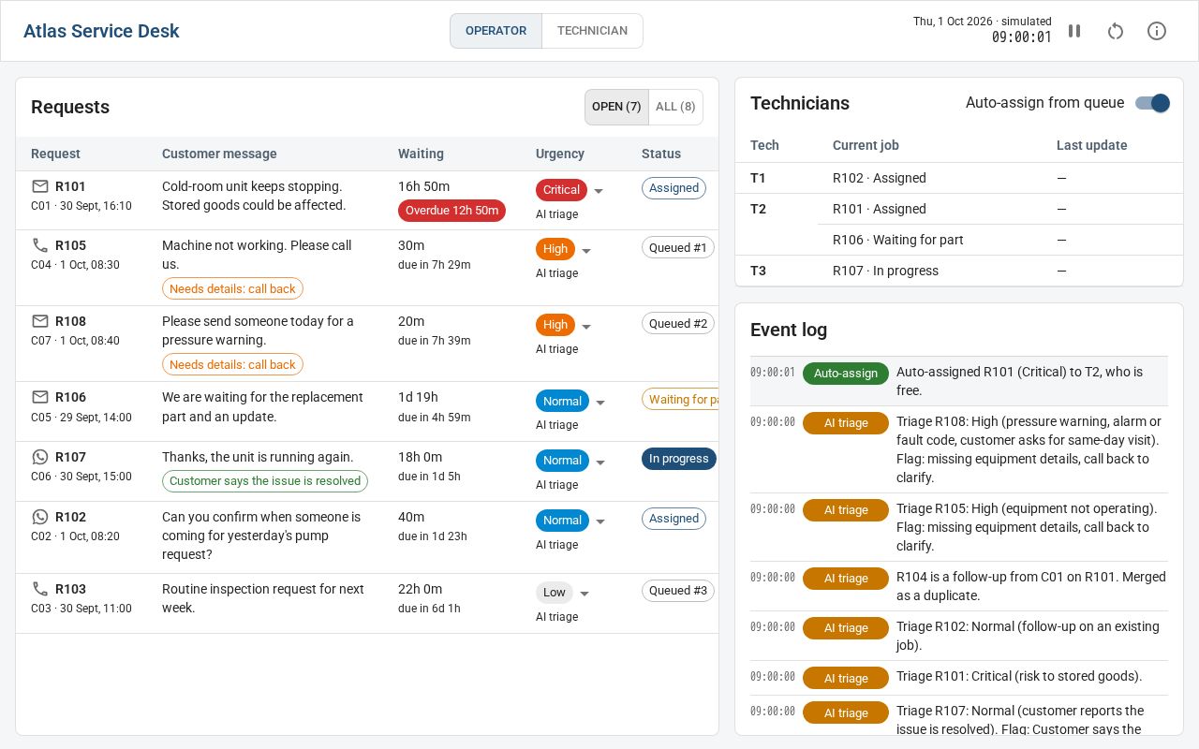Click T2's job R106 · Waiting for part

(x=898, y=240)
